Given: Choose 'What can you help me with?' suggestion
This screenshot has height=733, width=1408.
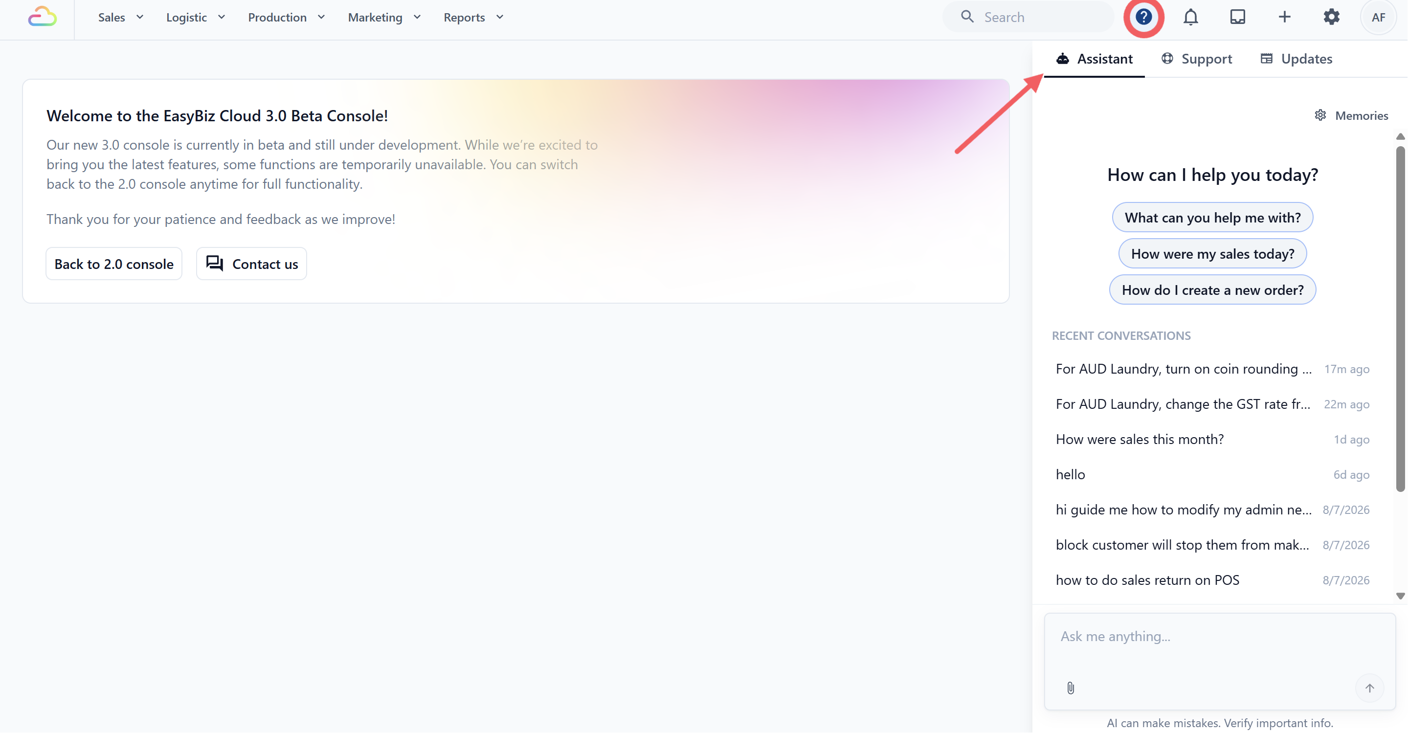Looking at the screenshot, I should click(1212, 218).
